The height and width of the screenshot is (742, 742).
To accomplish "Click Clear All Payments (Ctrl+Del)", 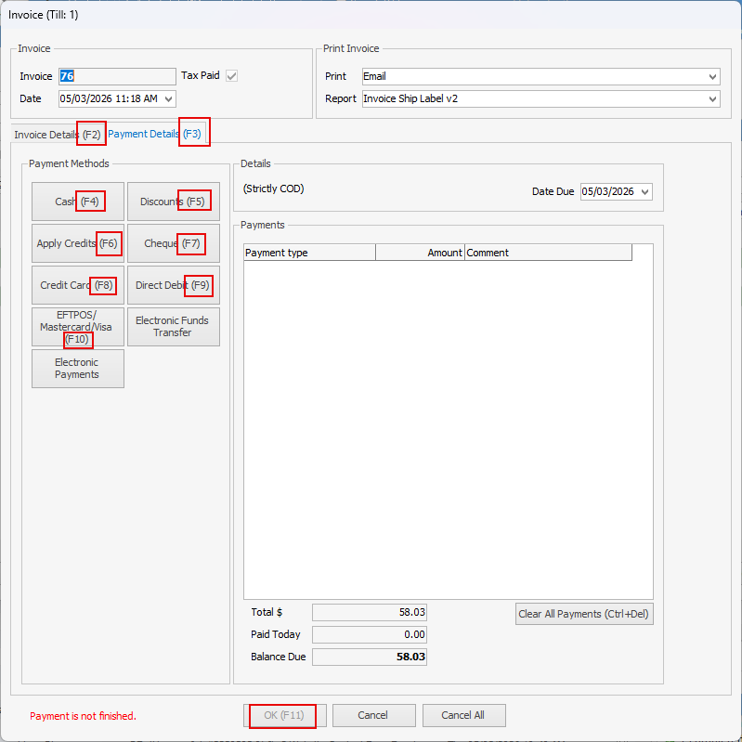I will tap(584, 614).
